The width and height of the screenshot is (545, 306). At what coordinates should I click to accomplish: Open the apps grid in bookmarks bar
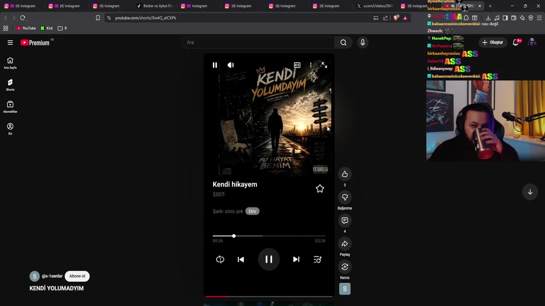tap(6, 28)
